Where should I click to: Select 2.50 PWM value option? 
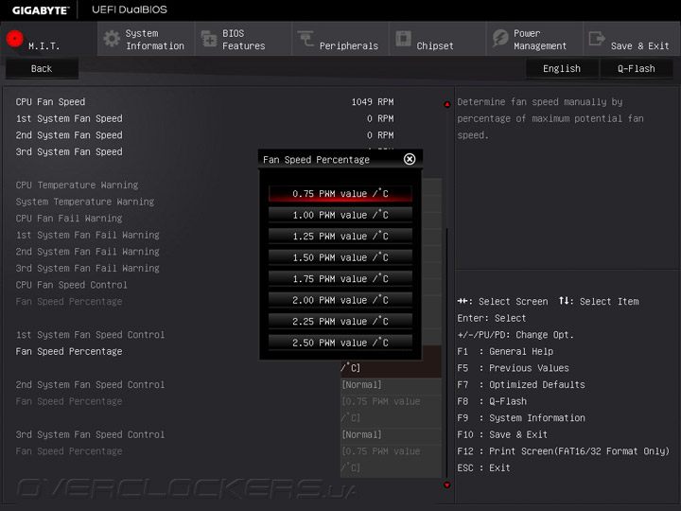coord(340,343)
